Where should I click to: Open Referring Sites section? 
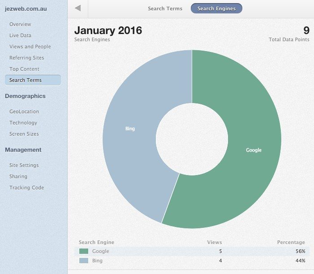pos(26,58)
